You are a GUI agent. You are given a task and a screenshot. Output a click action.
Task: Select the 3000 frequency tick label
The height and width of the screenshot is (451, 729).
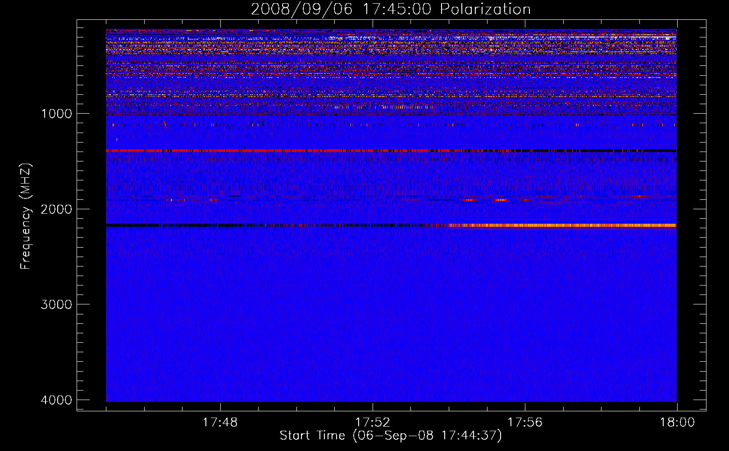56,304
